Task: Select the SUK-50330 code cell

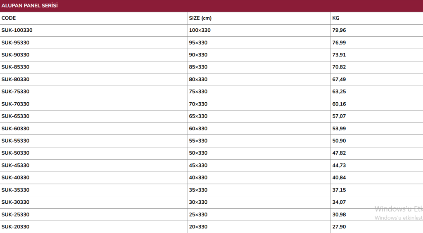Action: pos(16,153)
